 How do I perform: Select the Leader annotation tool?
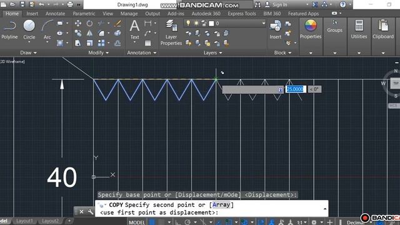click(147, 33)
